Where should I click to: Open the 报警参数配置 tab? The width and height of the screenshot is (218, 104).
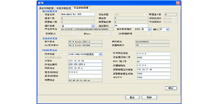coord(63,8)
